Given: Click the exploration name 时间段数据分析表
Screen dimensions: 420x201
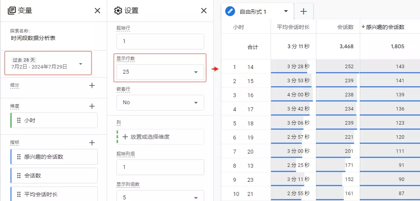Looking at the screenshot, I should (x=33, y=38).
